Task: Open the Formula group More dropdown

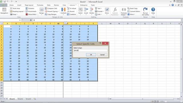Action: pyautogui.click(x=131, y=14)
